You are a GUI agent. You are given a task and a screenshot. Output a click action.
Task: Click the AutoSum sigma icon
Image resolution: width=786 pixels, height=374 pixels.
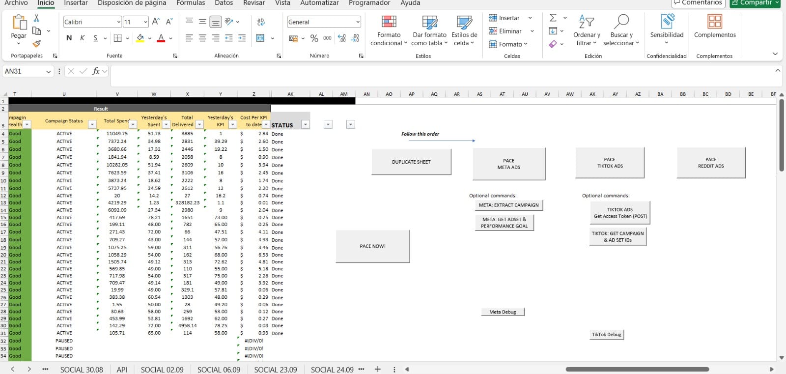coord(553,18)
